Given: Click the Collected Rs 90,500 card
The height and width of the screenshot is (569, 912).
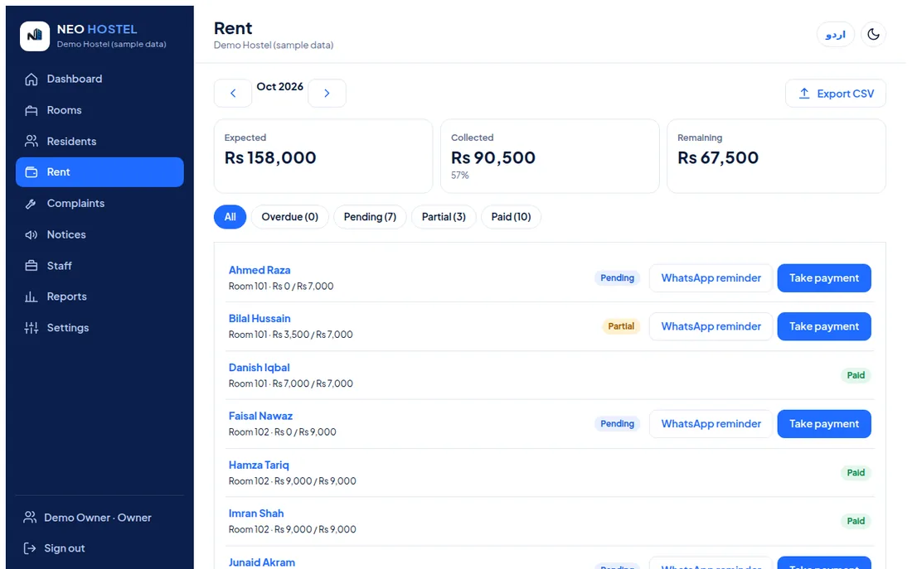Looking at the screenshot, I should coord(550,157).
